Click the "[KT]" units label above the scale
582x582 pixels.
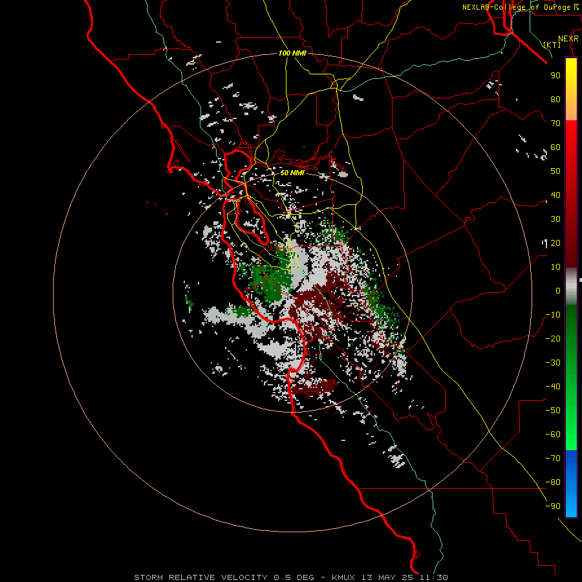[552, 45]
